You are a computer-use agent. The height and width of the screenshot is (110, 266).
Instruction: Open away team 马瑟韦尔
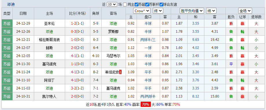pos(113,56)
